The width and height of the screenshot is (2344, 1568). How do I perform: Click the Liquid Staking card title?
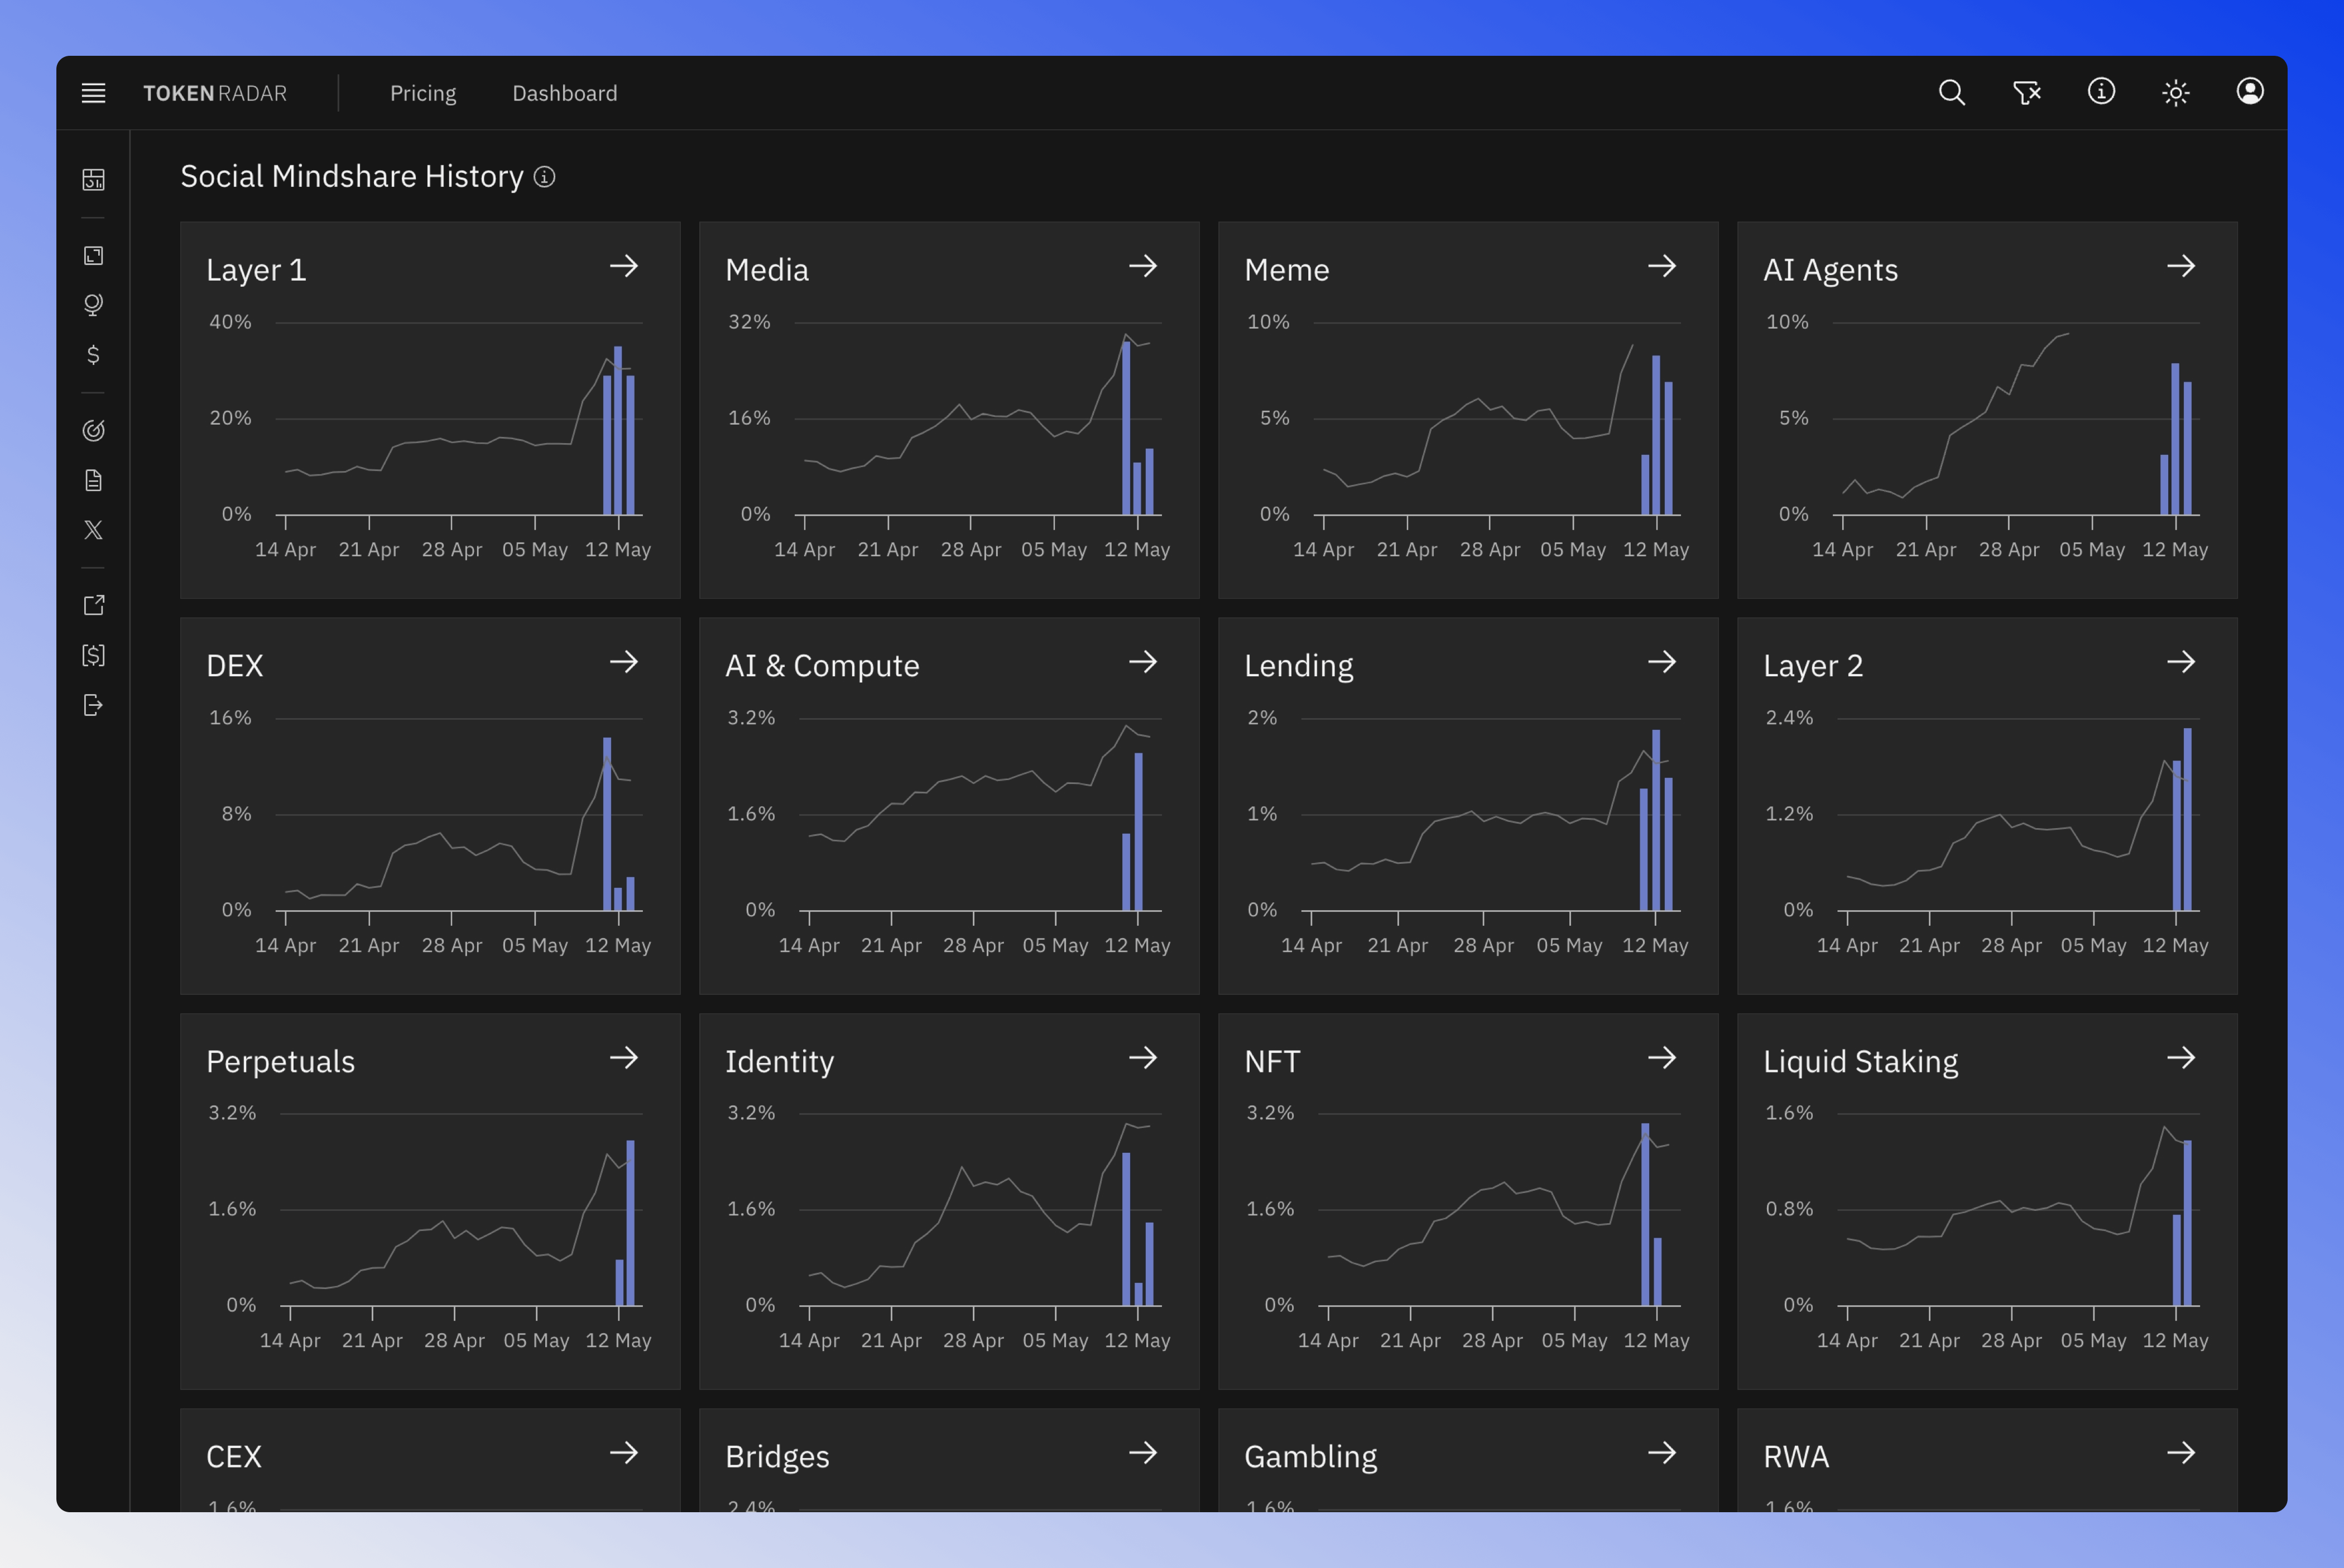tap(1860, 1061)
